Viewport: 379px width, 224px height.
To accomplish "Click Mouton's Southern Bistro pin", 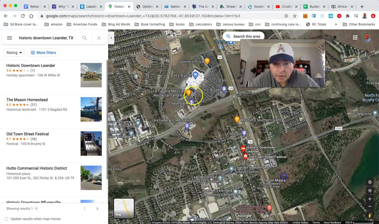I will pyautogui.click(x=237, y=120).
